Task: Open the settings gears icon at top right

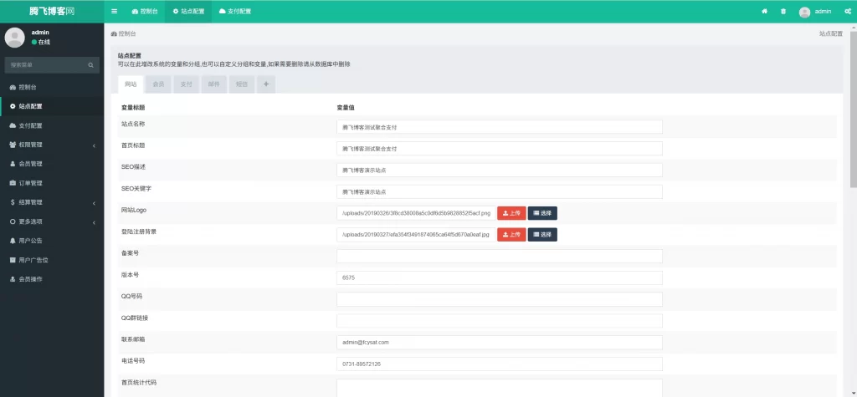Action: click(847, 12)
